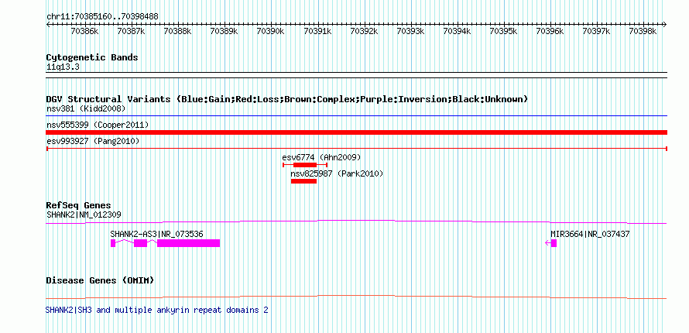Click the 70387k ruler tick label
Screen dimensions: 689x333
(131, 31)
